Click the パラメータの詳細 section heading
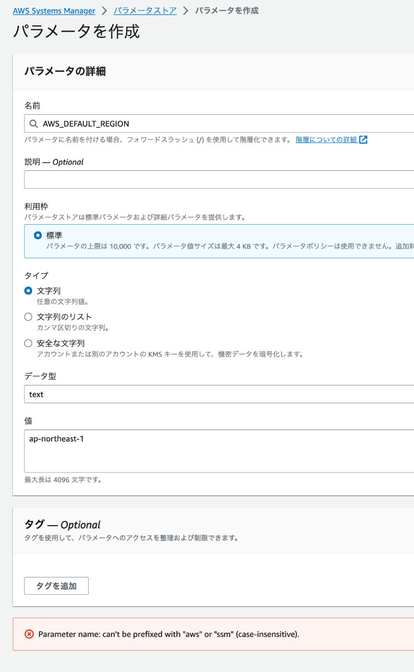 point(65,72)
